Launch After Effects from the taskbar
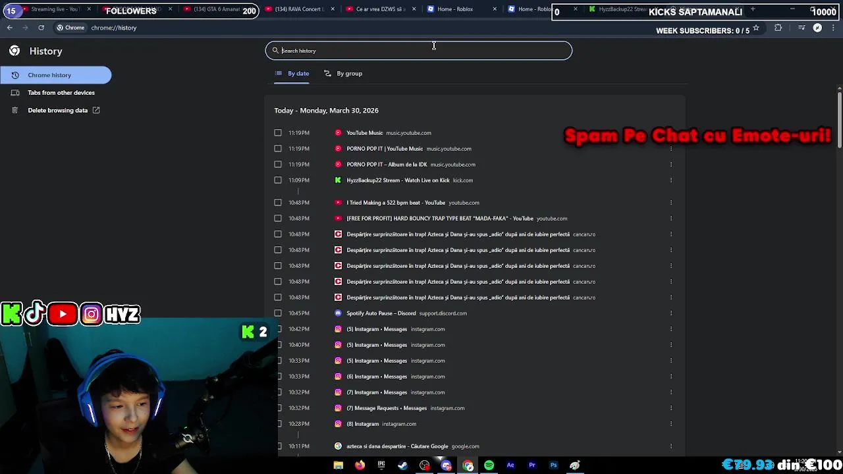 point(510,465)
